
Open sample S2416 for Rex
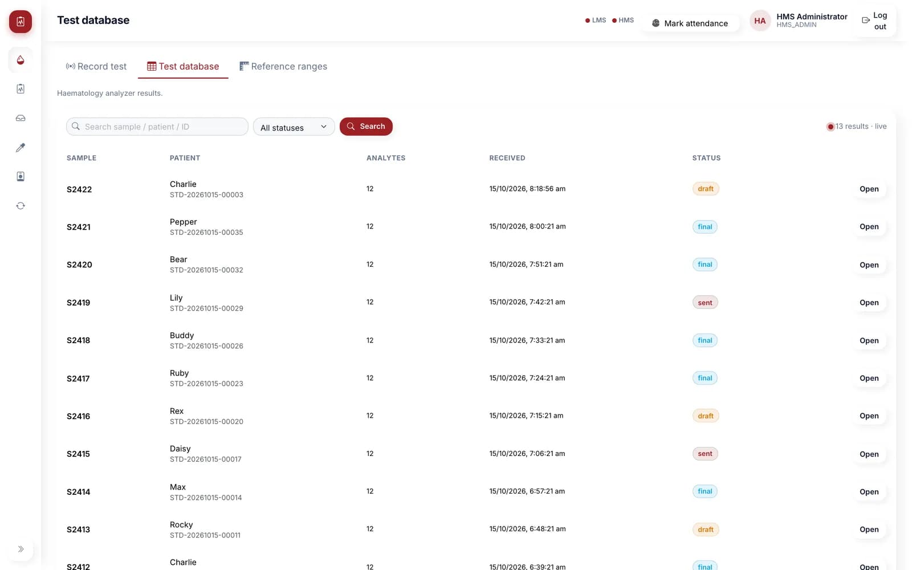(x=869, y=416)
